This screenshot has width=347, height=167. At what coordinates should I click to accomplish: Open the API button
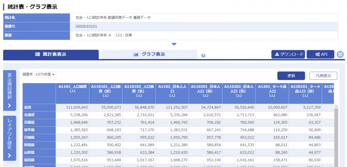coord(320,54)
